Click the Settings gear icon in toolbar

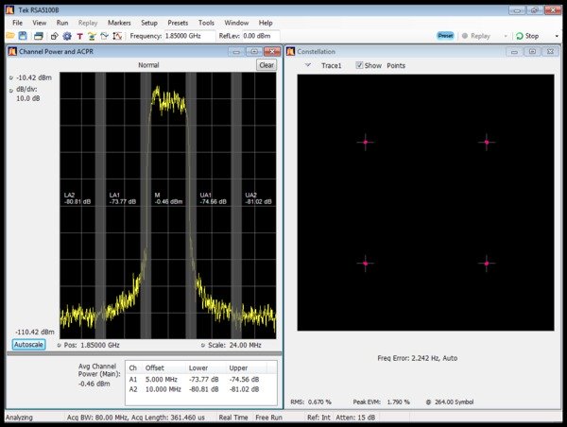(65, 36)
